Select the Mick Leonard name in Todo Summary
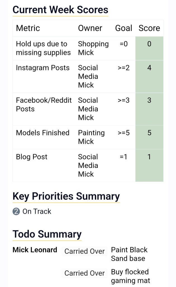 tap(35, 250)
